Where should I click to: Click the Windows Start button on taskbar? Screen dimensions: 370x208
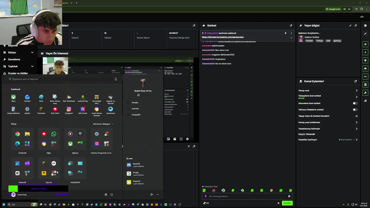(x=4, y=204)
